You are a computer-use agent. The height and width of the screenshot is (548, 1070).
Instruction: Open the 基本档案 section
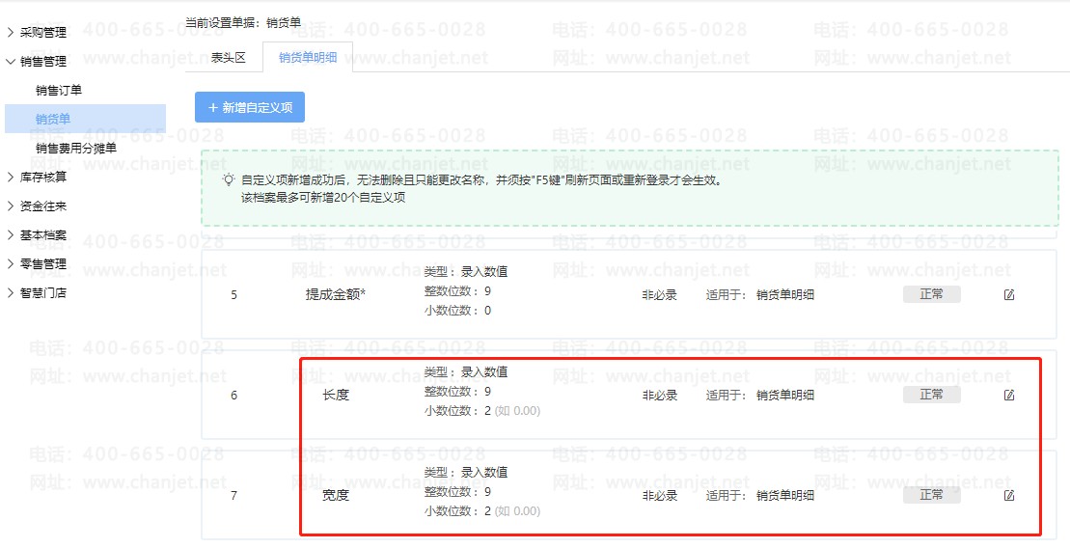[43, 234]
